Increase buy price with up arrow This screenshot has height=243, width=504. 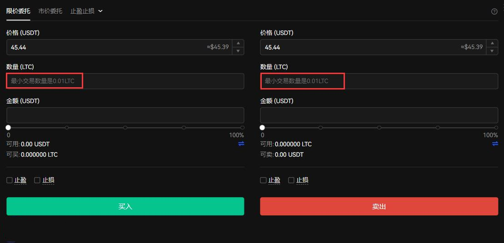click(238, 43)
